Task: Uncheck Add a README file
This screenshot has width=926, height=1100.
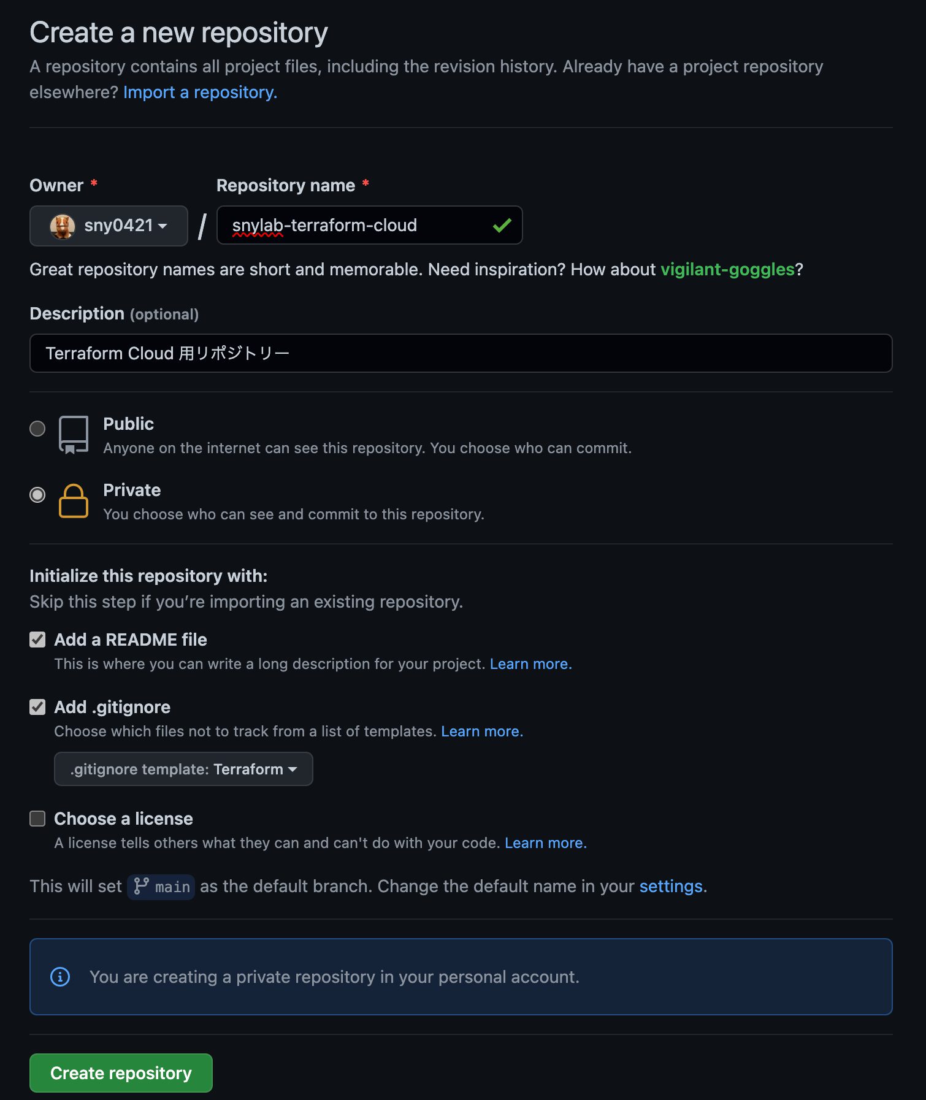Action: pos(37,640)
